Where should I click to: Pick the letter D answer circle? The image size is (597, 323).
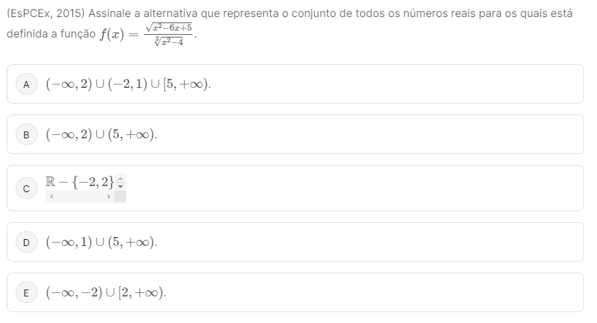point(27,243)
